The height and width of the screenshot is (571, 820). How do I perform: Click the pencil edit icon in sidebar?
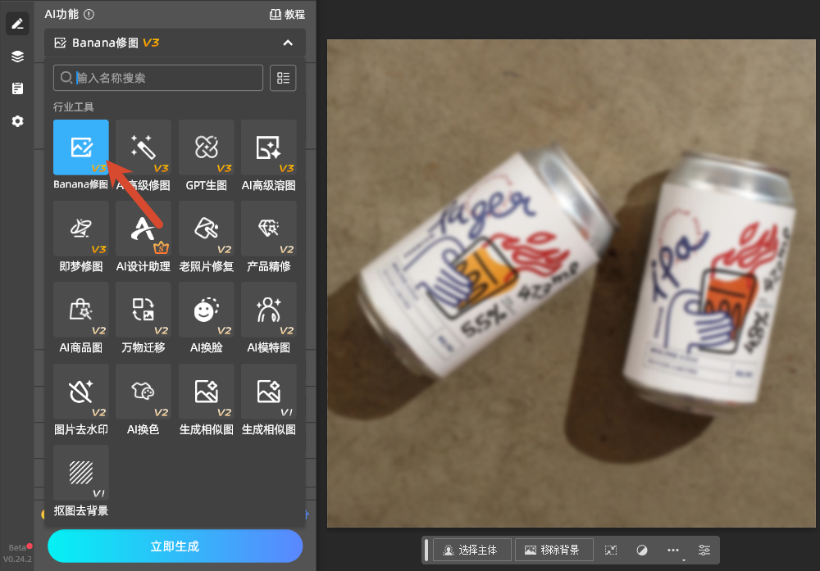(x=17, y=24)
